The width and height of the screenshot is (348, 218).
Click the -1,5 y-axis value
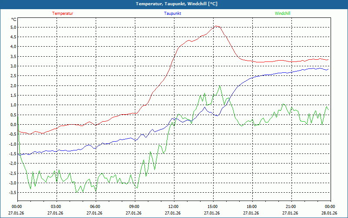(x=13, y=154)
